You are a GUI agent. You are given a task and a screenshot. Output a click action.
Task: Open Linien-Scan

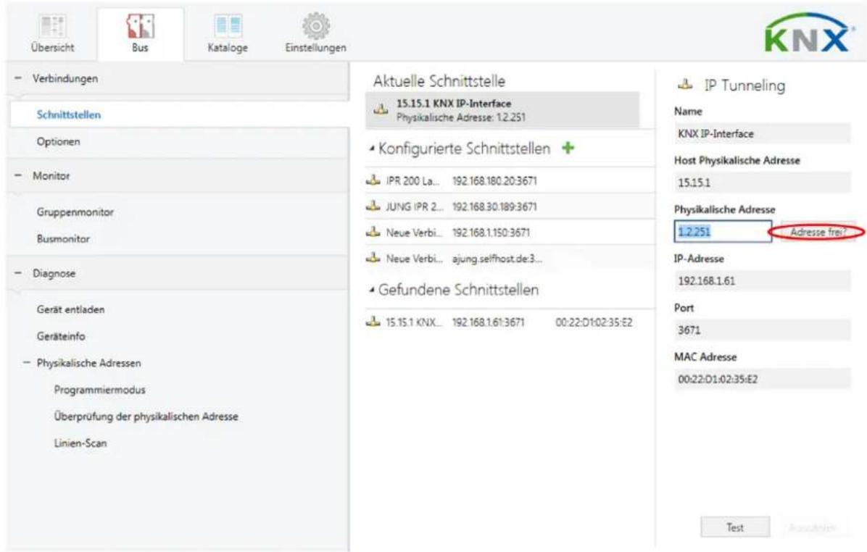tap(80, 443)
